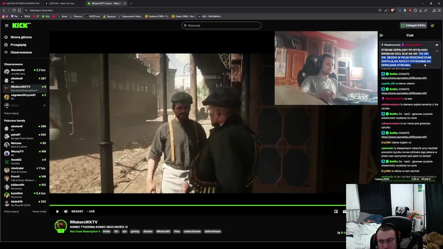Open PuncH recommended channel

(25, 178)
